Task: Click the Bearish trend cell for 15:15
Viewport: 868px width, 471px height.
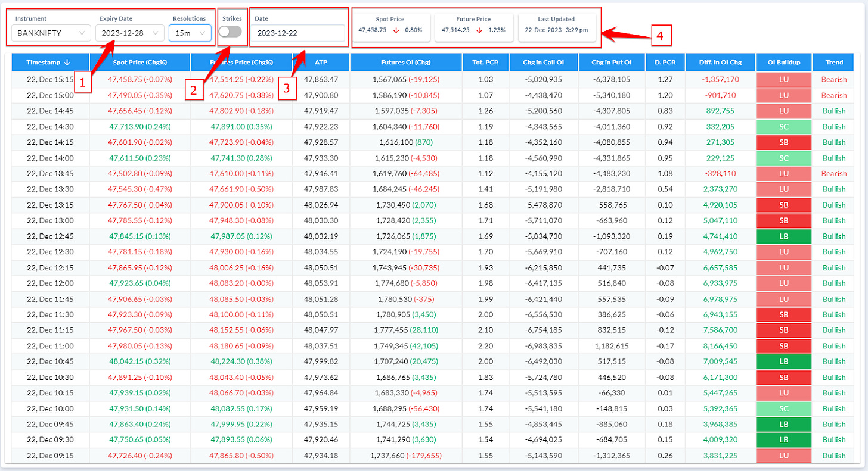Action: (834, 79)
